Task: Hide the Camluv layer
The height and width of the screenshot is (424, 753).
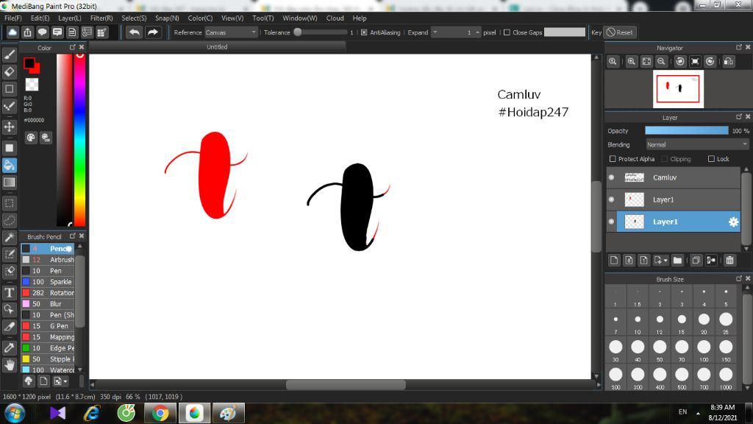Action: (611, 177)
